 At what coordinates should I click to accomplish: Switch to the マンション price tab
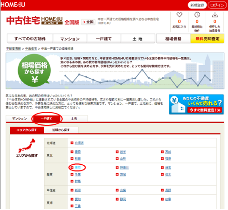(20, 119)
